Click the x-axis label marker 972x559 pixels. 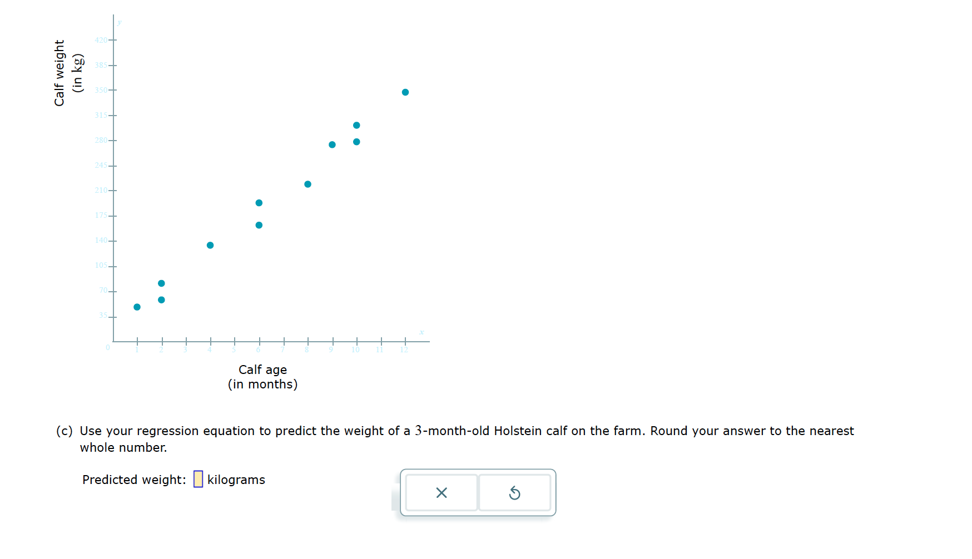pos(421,332)
